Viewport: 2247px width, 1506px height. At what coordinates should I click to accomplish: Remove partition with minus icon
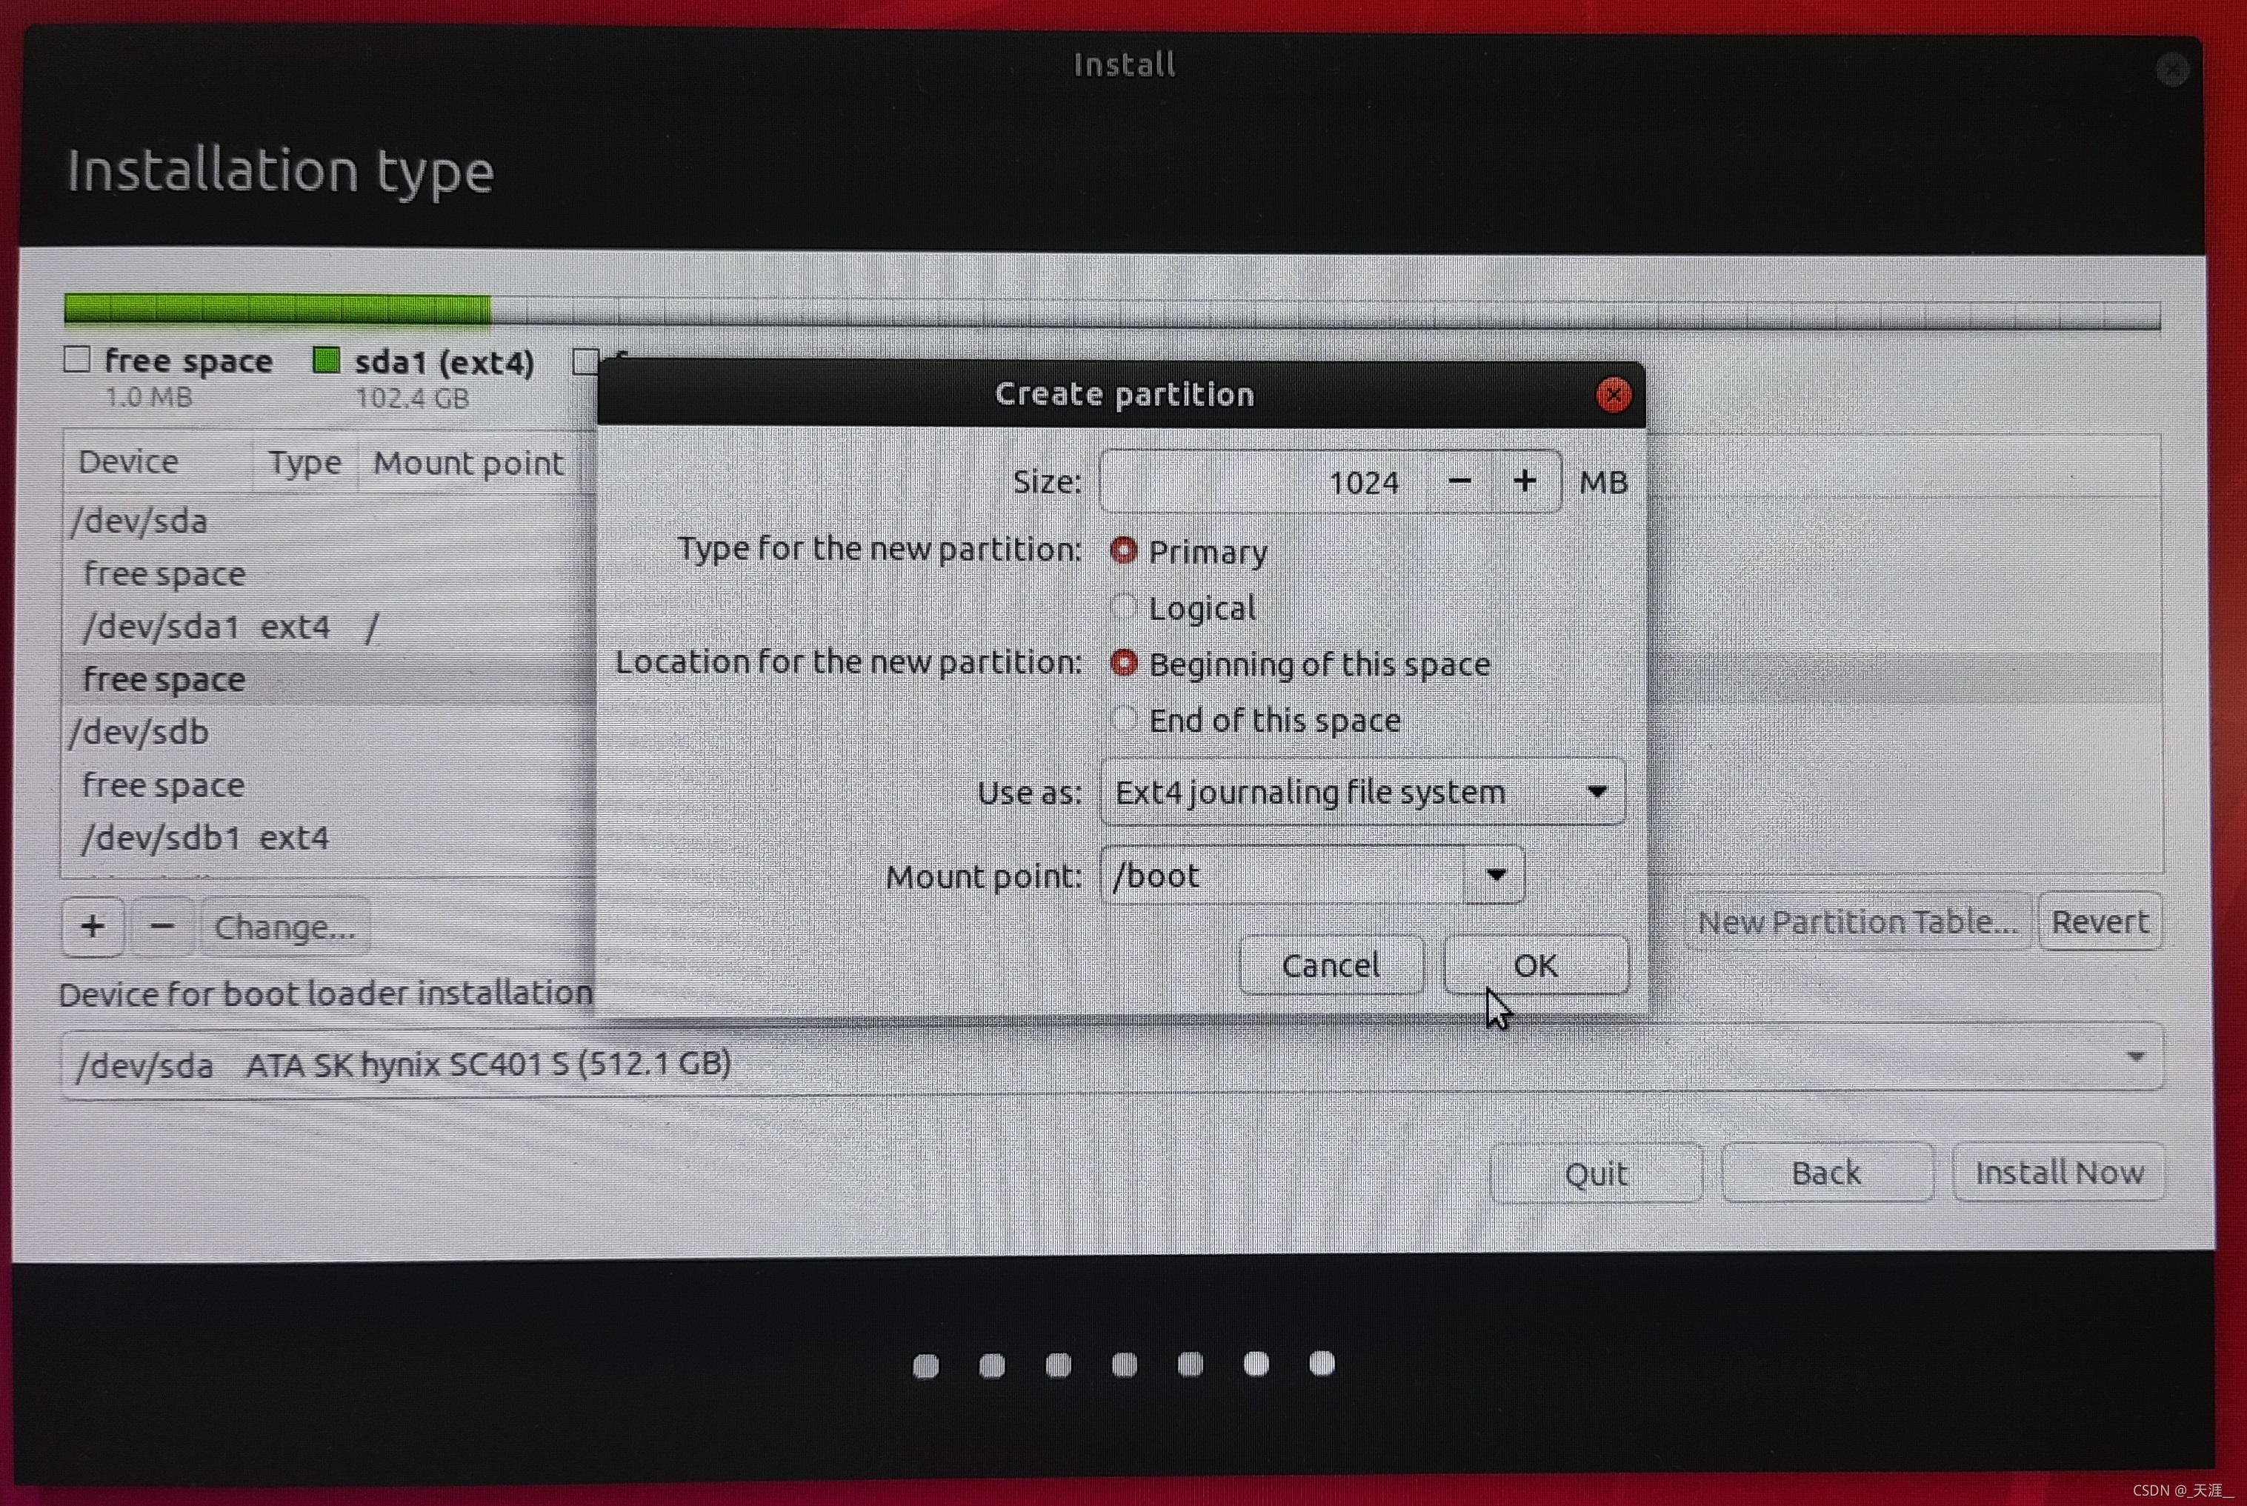162,927
